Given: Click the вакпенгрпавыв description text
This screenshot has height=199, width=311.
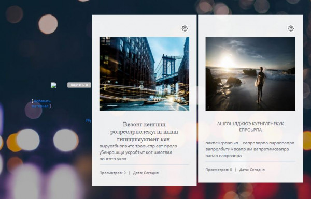Looking at the screenshot, I should click(x=250, y=149).
